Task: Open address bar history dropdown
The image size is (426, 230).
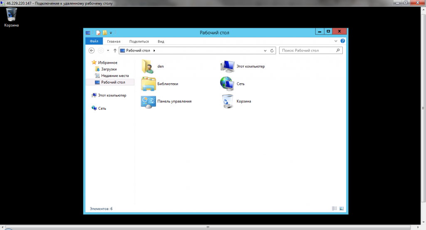Action: (265, 50)
